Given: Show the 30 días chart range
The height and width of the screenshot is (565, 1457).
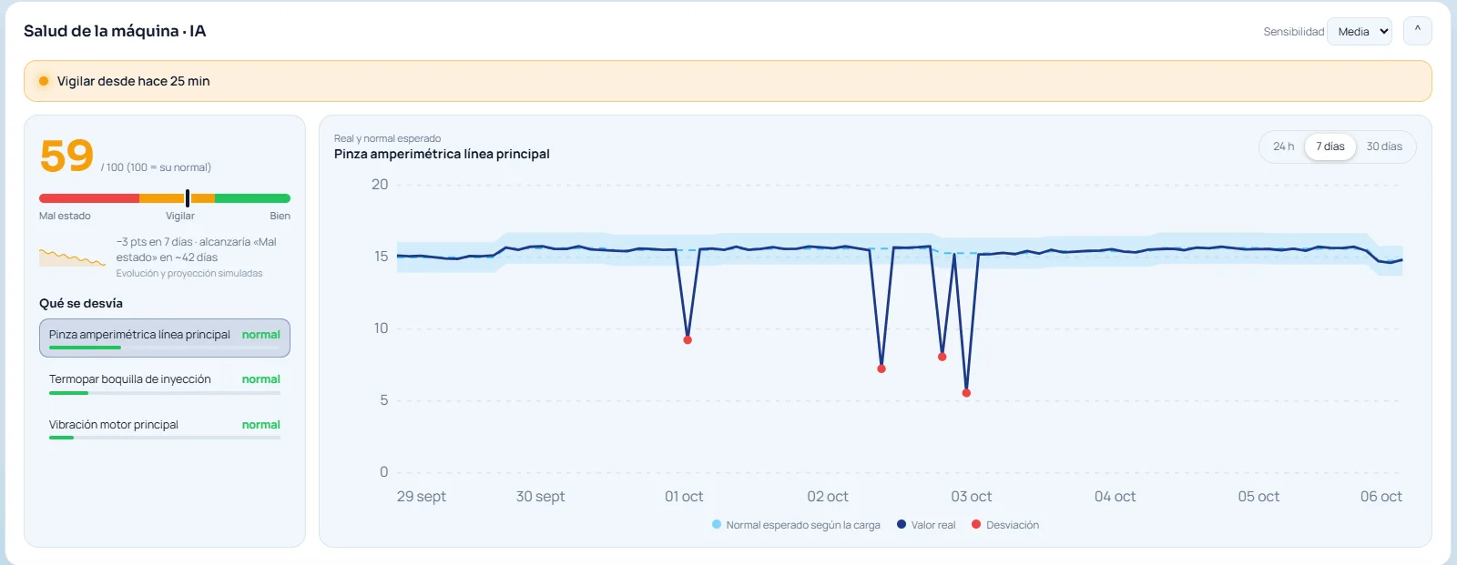Looking at the screenshot, I should pyautogui.click(x=1384, y=146).
